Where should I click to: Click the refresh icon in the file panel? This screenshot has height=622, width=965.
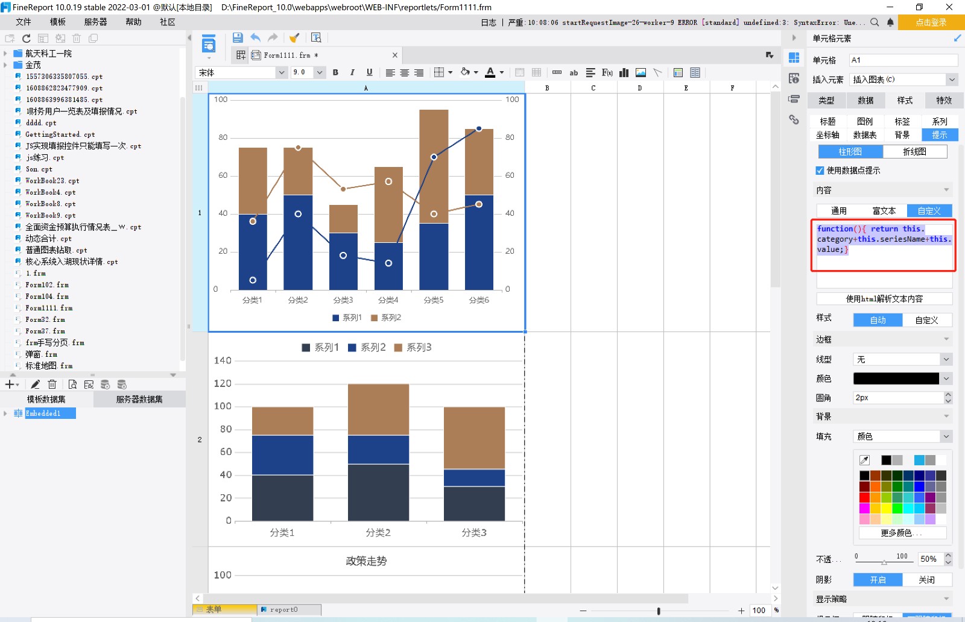(x=27, y=39)
